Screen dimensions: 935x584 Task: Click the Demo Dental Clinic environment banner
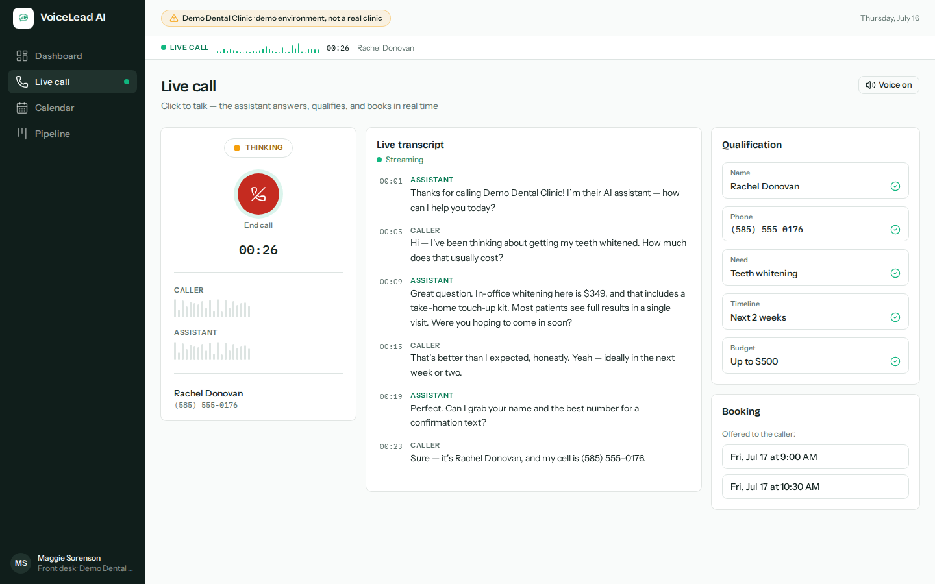276,18
